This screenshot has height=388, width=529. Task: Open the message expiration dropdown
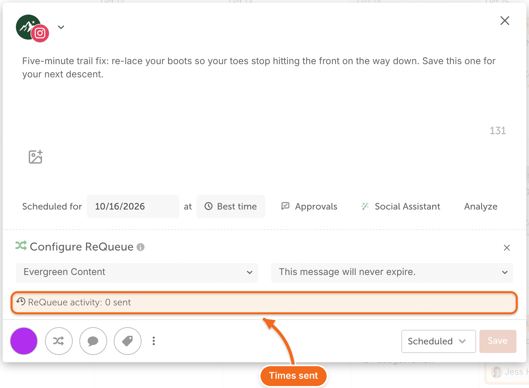click(x=392, y=273)
